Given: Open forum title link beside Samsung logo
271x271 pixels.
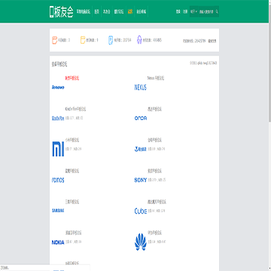Looking at the screenshot, I should [72, 202].
